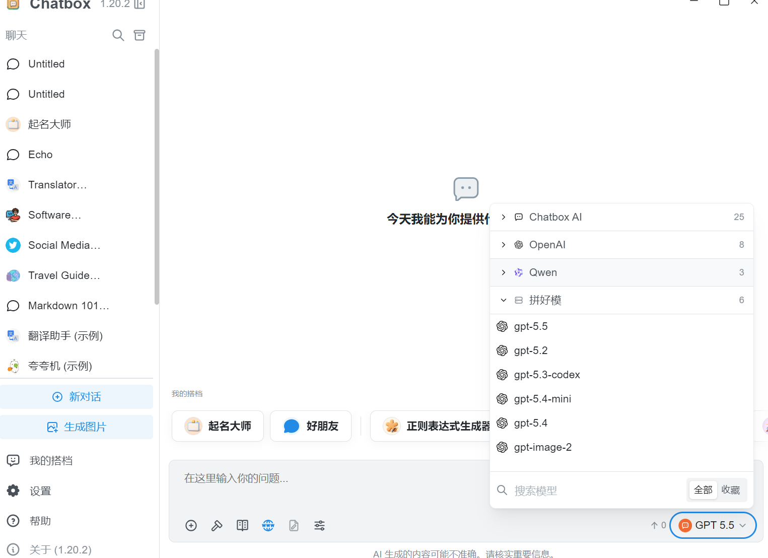
Task: Click the Social Media Twitter avatar icon
Action: [13, 245]
